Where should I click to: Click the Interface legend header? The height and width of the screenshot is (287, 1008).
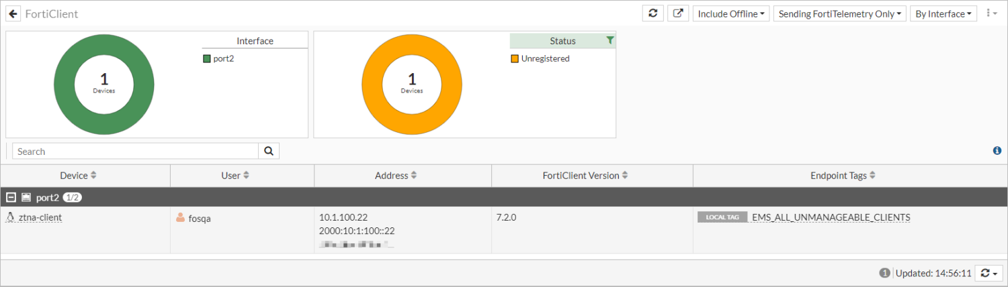point(255,41)
